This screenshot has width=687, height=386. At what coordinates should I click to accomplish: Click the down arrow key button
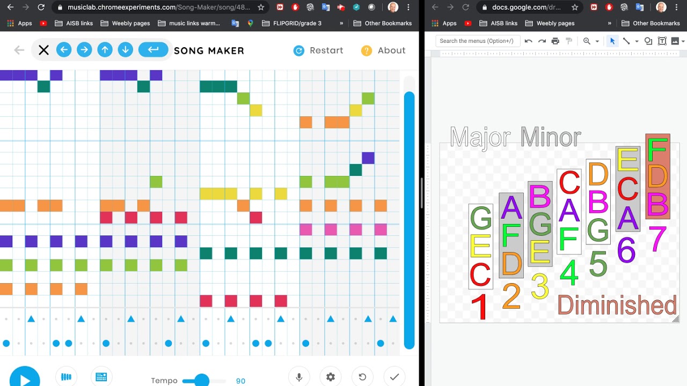click(x=125, y=50)
